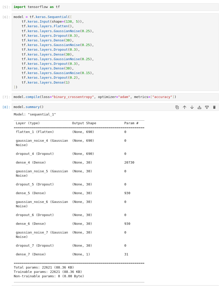The image size is (221, 286).
Task: Click the Model: "sequential_1" output text
Action: tap(35, 114)
